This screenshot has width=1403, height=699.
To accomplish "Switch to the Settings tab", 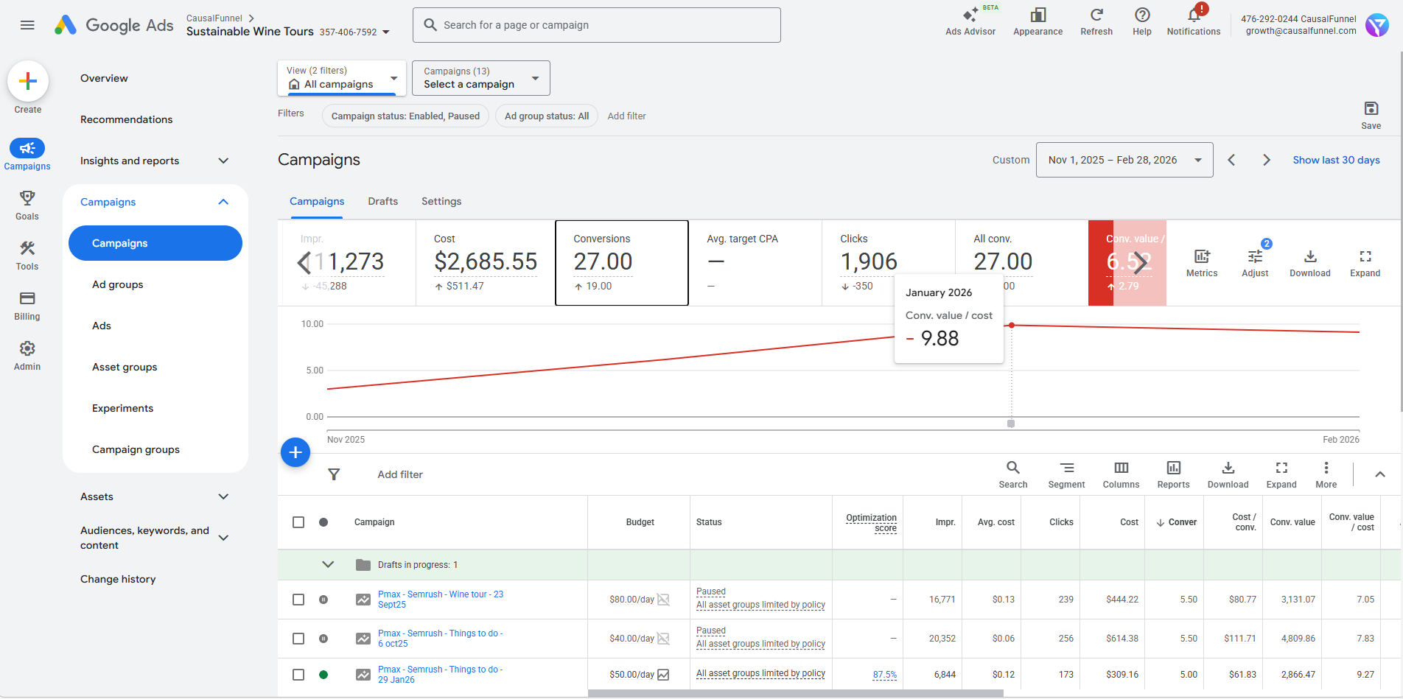I will (441, 201).
